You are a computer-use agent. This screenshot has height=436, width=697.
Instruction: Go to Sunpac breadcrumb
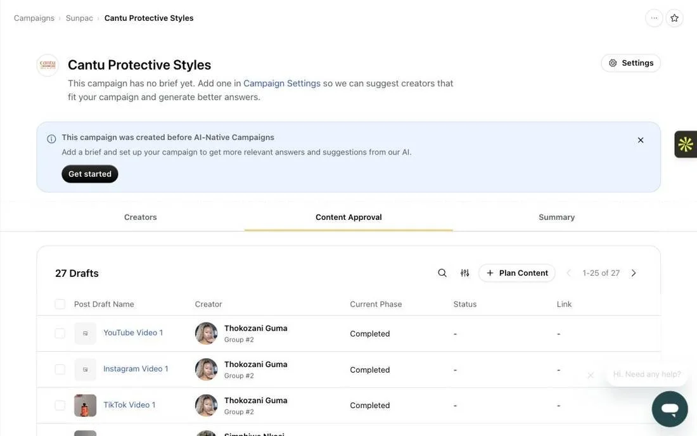coord(79,18)
